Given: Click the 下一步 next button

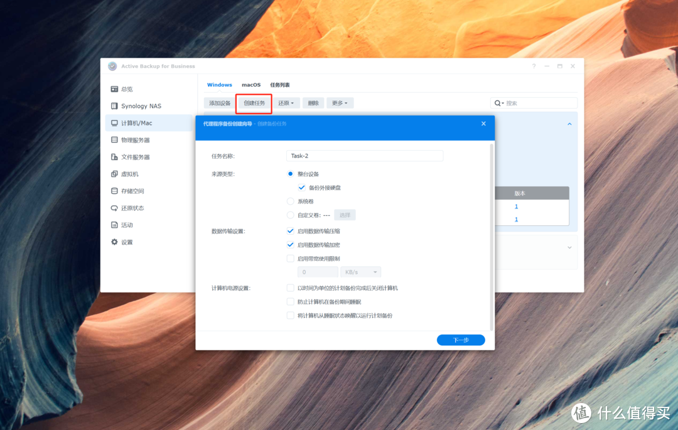Looking at the screenshot, I should pyautogui.click(x=461, y=340).
